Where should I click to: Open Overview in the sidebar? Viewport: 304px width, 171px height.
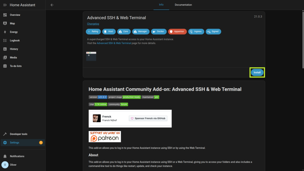[x=23, y=15]
